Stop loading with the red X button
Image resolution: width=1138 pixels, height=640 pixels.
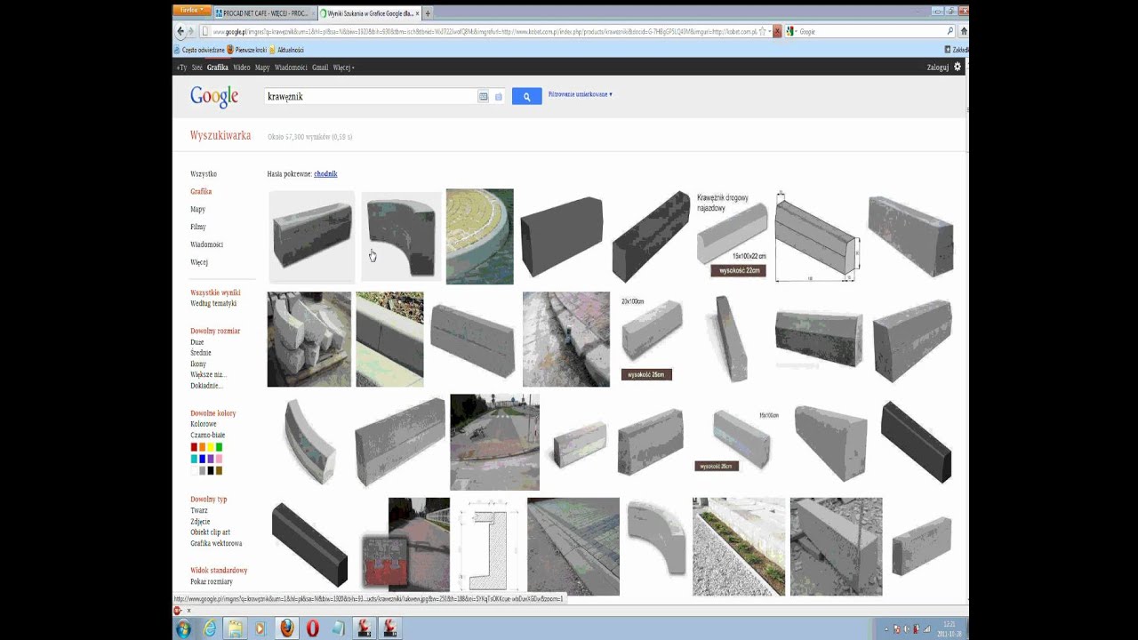tap(777, 31)
